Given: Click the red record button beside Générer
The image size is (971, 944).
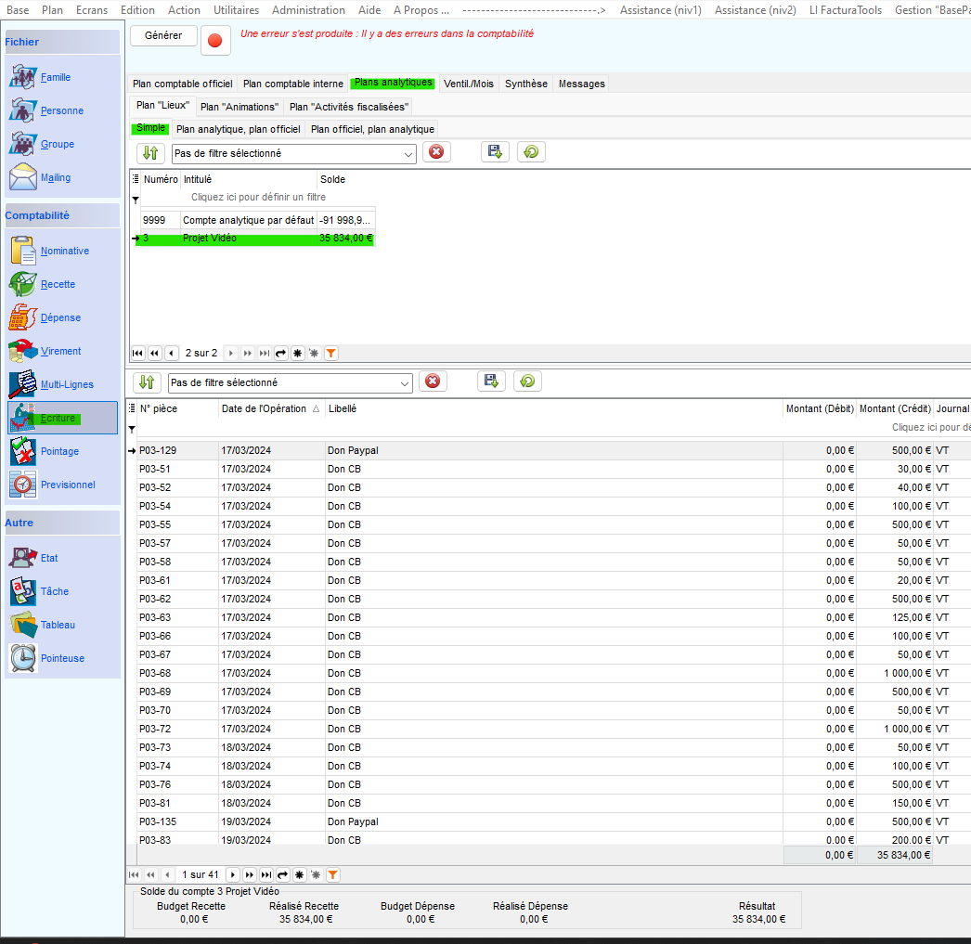Looking at the screenshot, I should pos(215,41).
